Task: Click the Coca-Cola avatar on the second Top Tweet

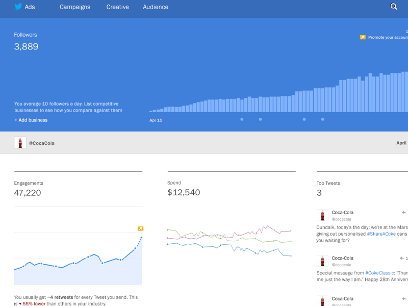Action: [322, 261]
